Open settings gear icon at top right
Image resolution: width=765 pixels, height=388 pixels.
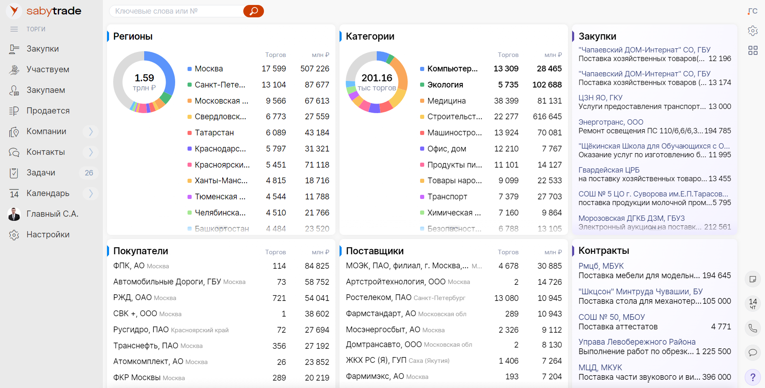click(x=753, y=31)
